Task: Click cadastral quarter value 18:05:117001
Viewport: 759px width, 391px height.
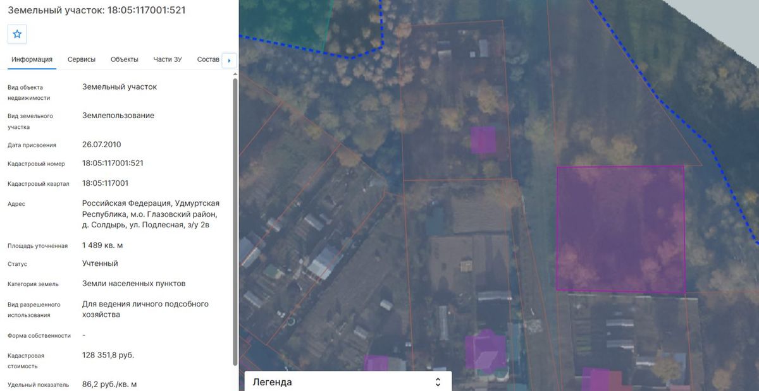Action: pos(105,183)
